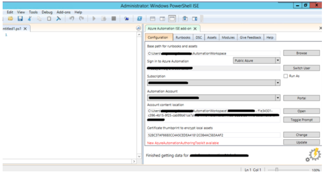Enable the Run As checkbox

click(285, 76)
